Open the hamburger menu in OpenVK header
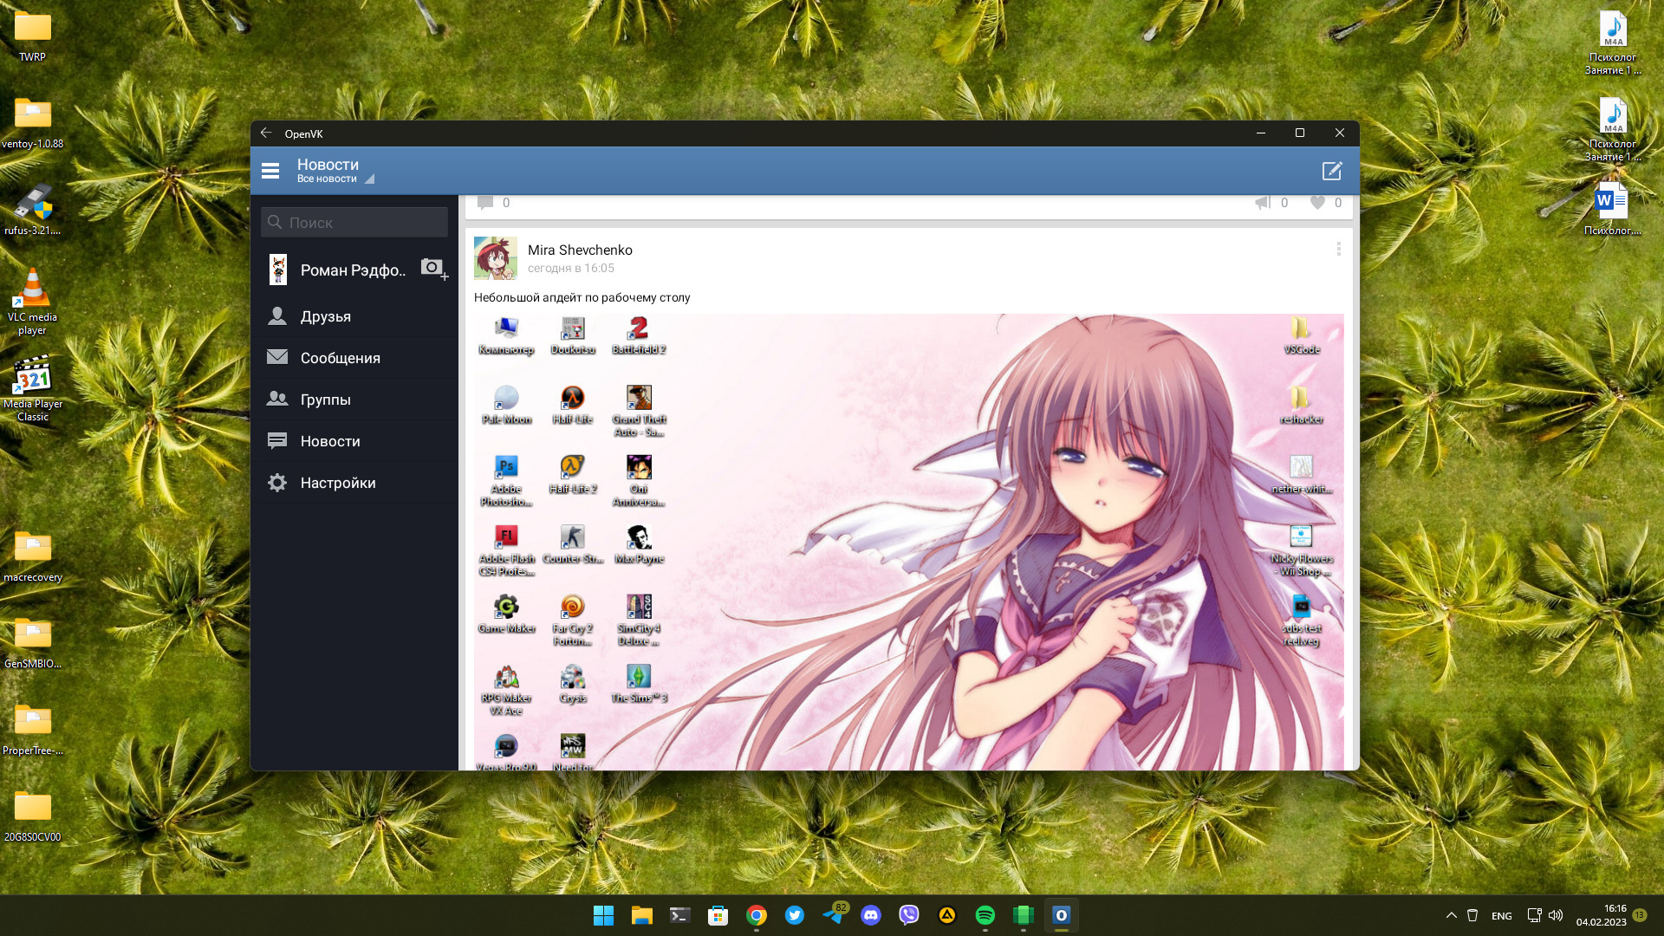 [270, 171]
